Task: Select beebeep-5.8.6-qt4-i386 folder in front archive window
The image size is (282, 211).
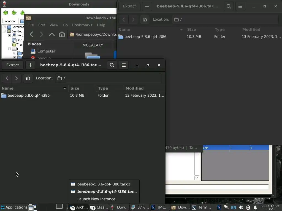Action: [x=29, y=95]
